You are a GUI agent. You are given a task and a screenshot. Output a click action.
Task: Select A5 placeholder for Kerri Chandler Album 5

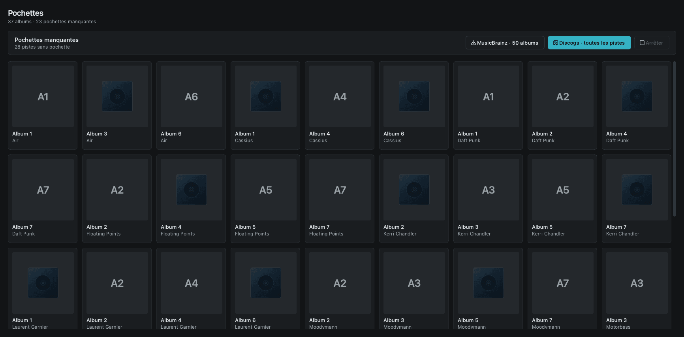click(x=563, y=190)
